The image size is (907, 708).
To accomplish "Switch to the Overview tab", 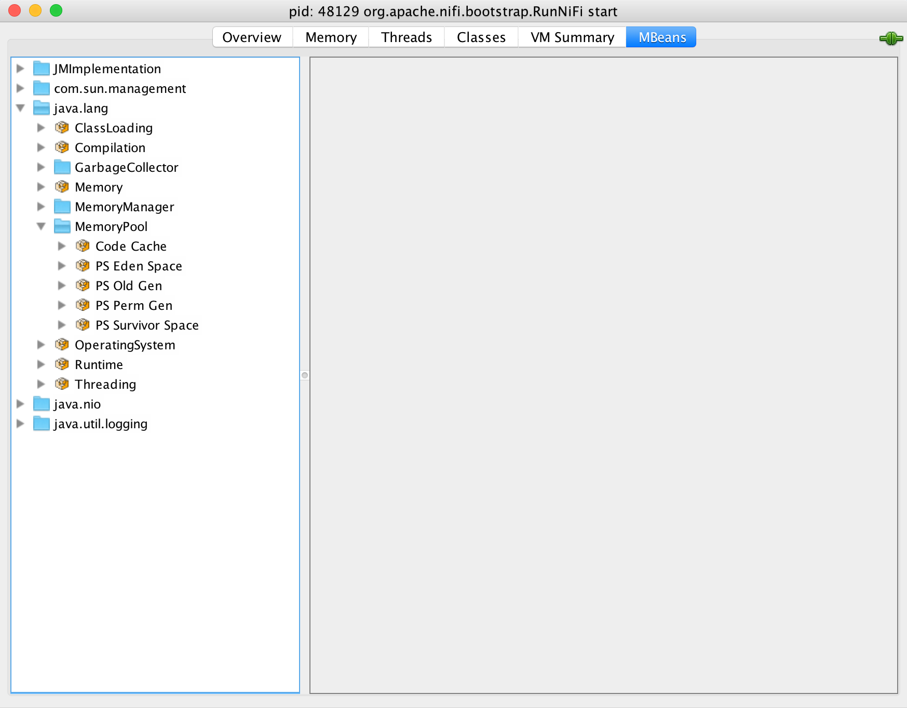I will [x=251, y=37].
